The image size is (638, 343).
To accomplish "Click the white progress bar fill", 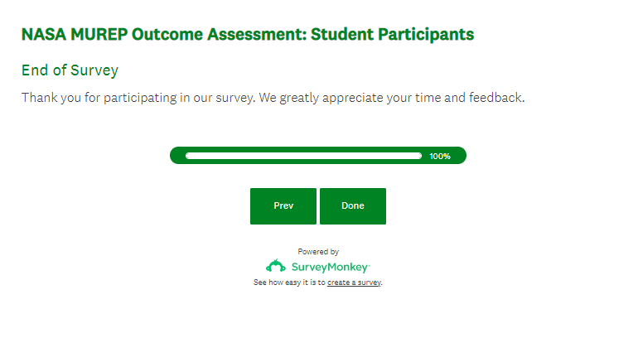I will (303, 156).
